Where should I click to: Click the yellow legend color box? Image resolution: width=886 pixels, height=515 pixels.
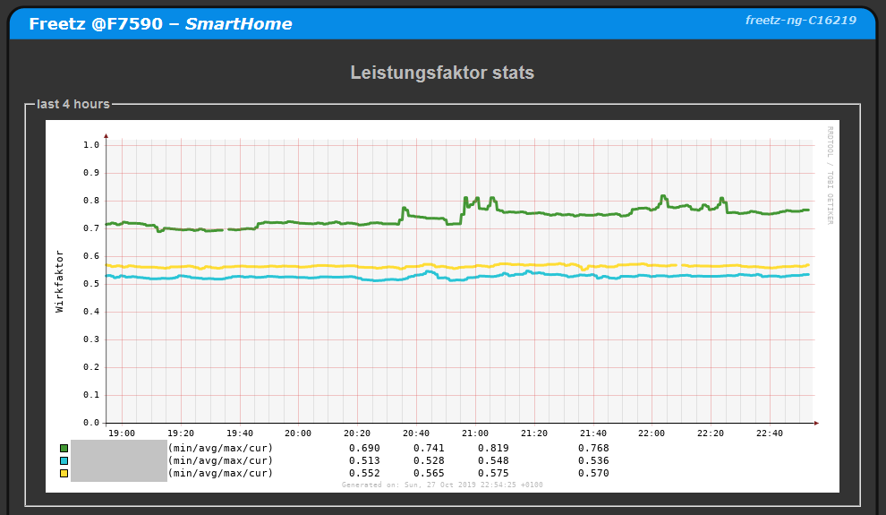[64, 473]
